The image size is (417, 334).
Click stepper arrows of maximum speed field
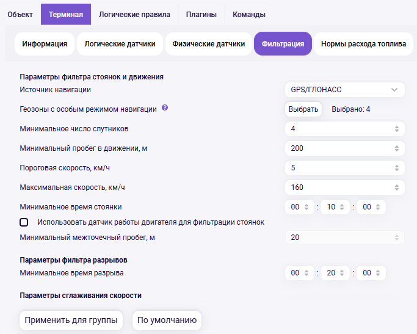(396, 187)
